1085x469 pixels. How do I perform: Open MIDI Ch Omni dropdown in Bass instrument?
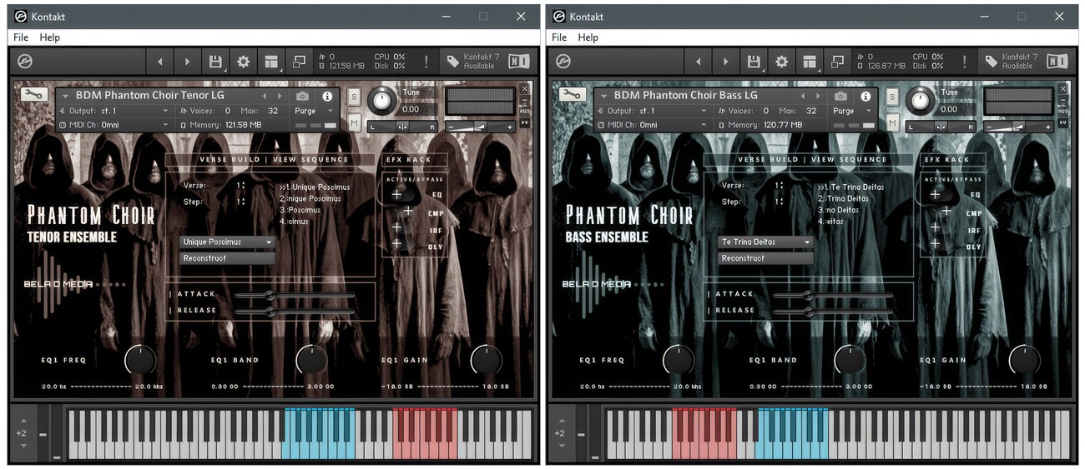651,125
